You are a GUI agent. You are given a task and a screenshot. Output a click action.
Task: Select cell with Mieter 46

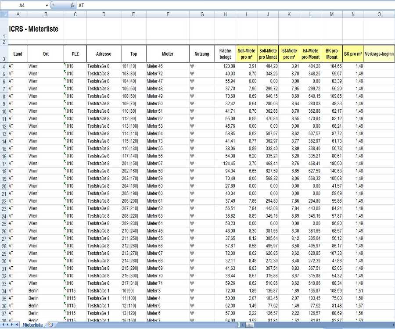[168, 66]
